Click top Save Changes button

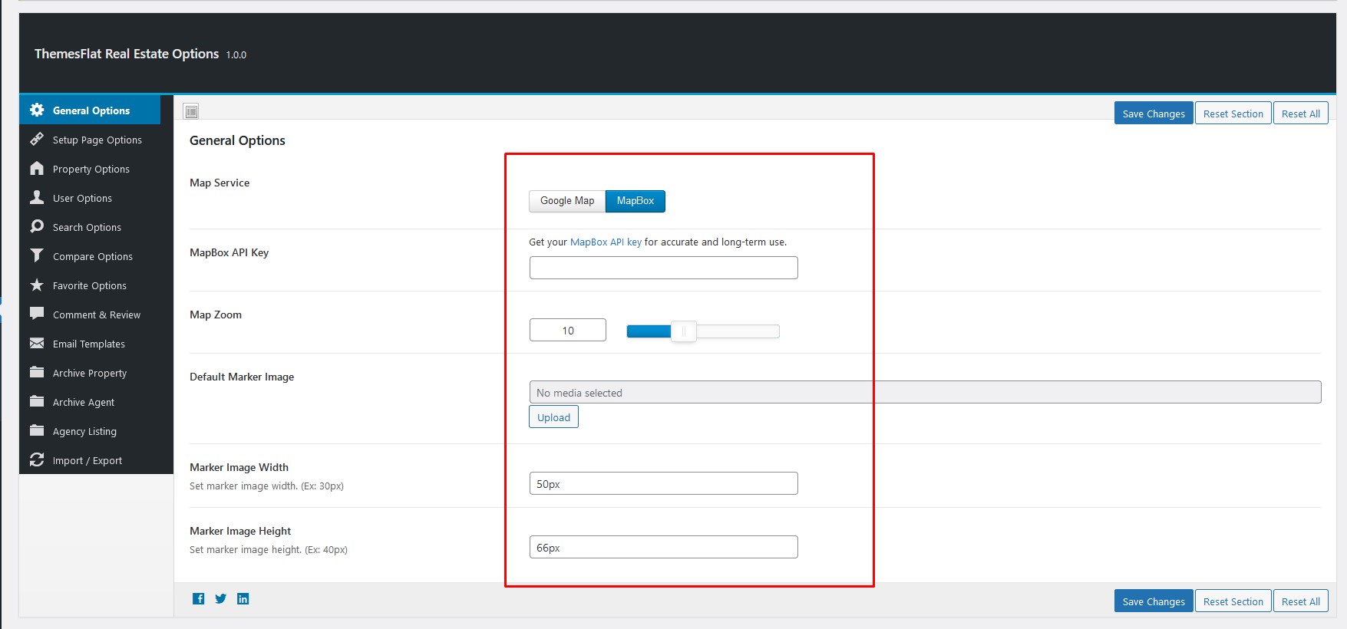[x=1154, y=114]
